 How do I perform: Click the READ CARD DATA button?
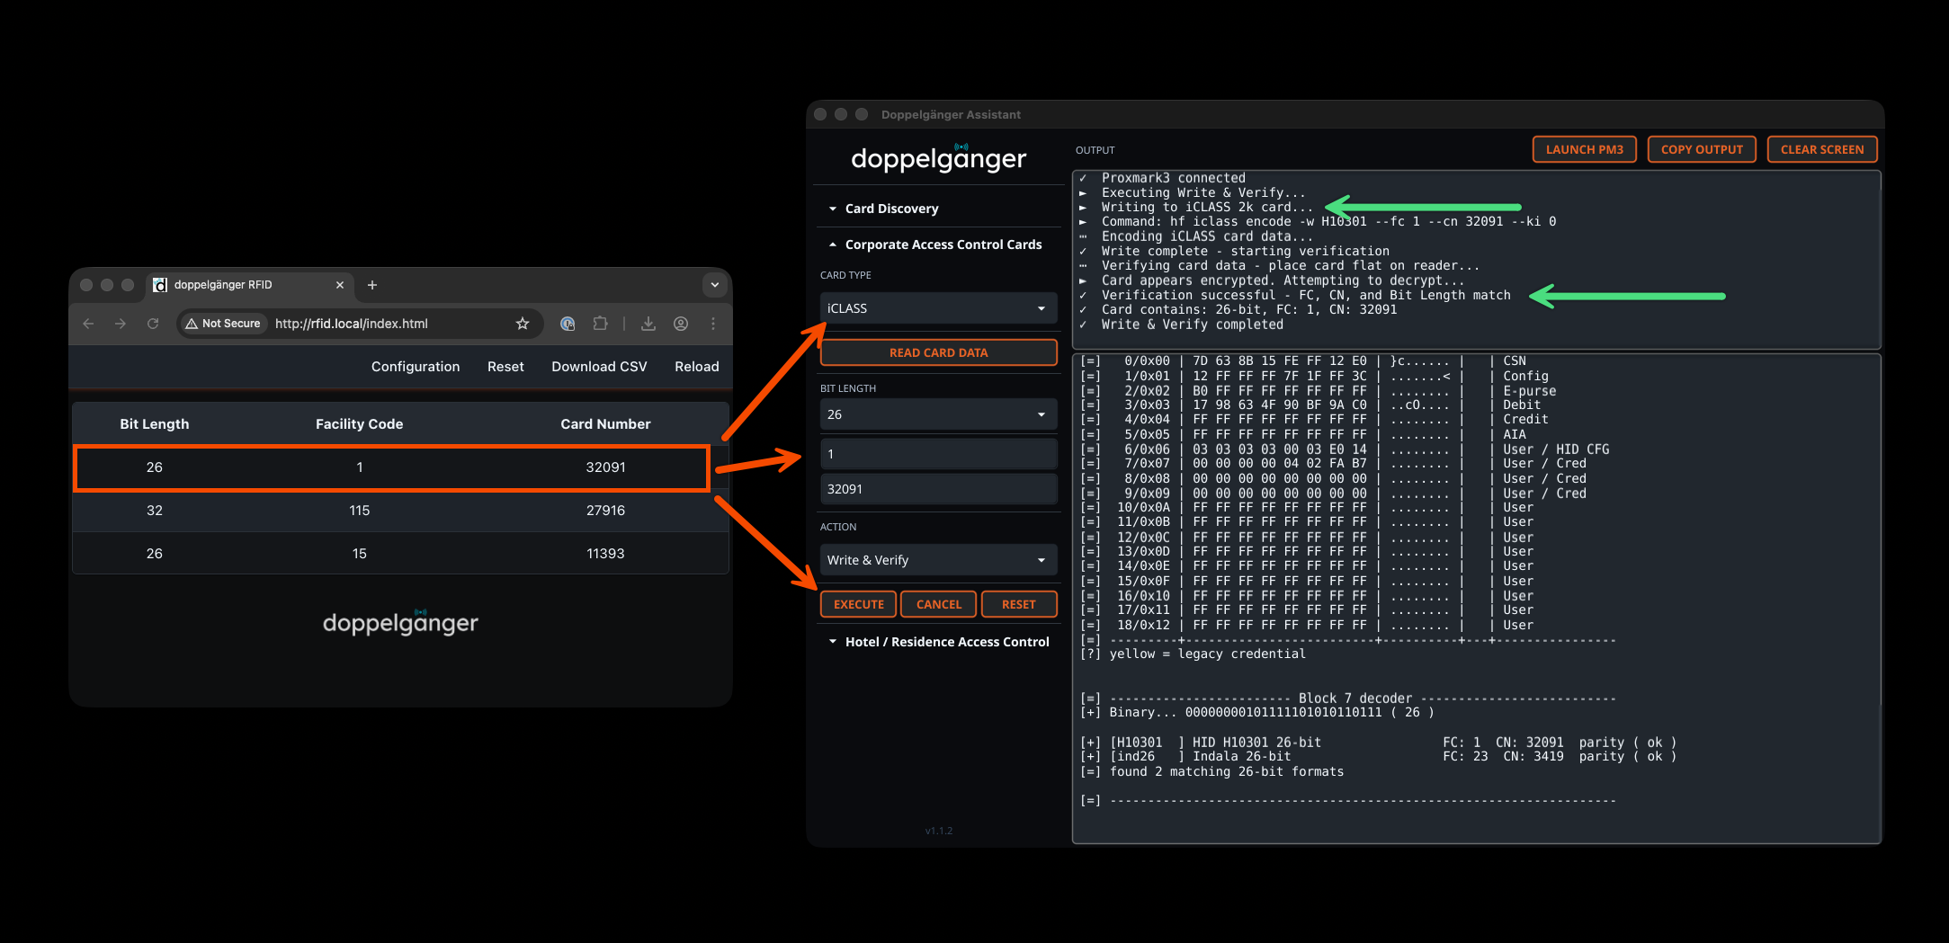click(938, 352)
